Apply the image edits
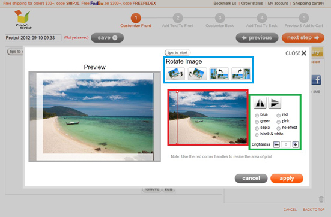The image size is (331, 217). [287, 179]
